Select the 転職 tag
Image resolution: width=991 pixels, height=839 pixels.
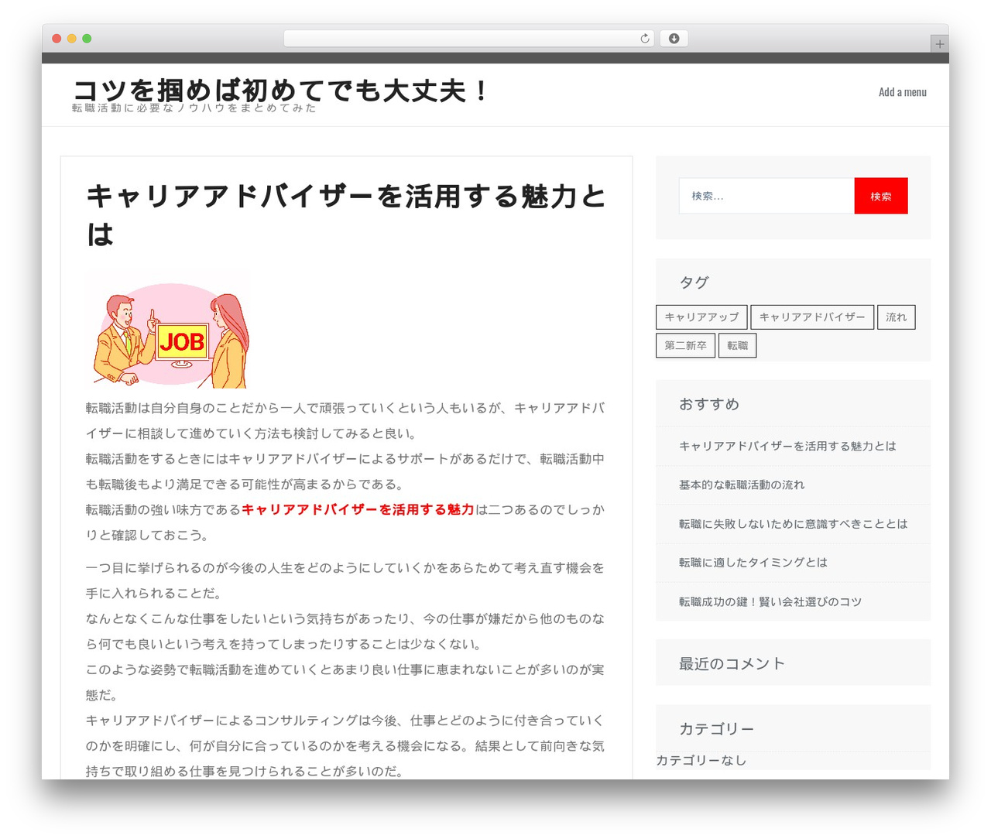coord(737,346)
